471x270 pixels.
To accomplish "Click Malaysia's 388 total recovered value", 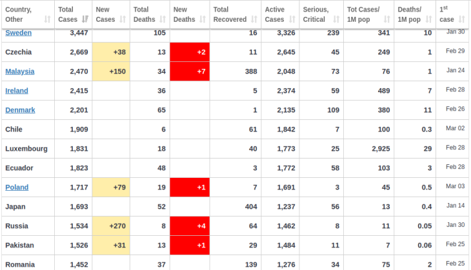I will 251,72.
